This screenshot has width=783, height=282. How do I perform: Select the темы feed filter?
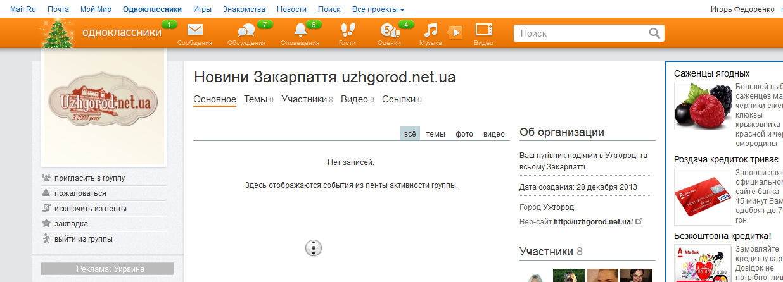pyautogui.click(x=435, y=134)
